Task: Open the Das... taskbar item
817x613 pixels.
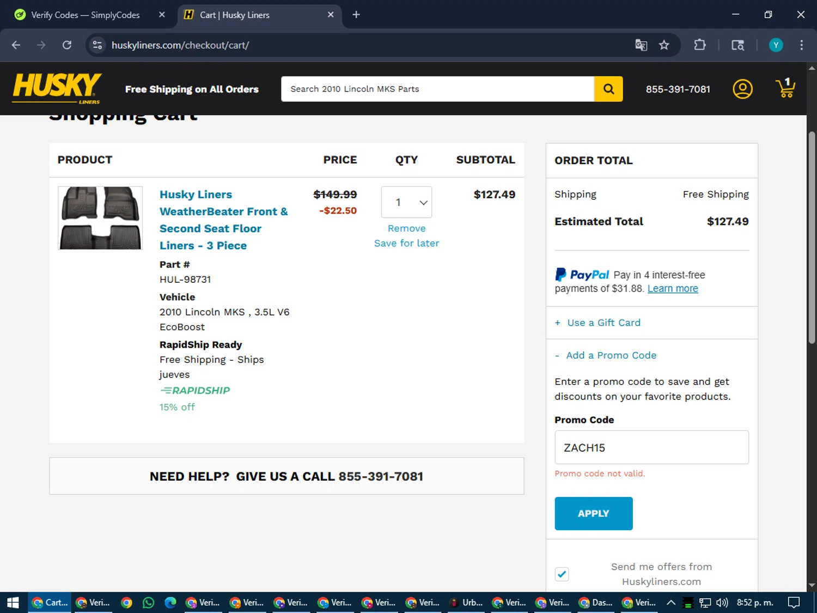Action: click(x=596, y=603)
